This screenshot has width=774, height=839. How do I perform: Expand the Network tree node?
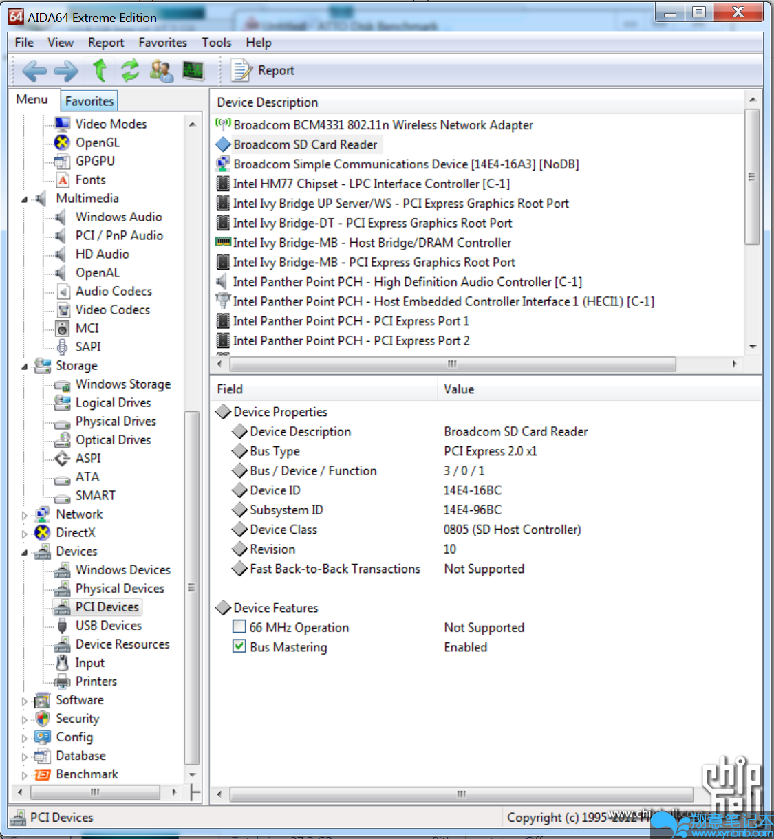coord(25,514)
